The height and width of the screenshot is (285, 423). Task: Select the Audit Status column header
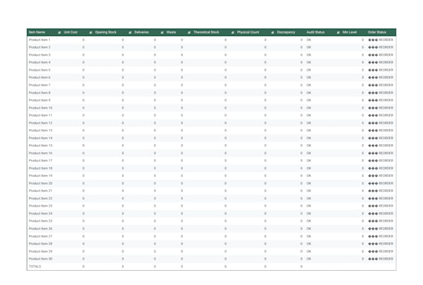click(315, 32)
